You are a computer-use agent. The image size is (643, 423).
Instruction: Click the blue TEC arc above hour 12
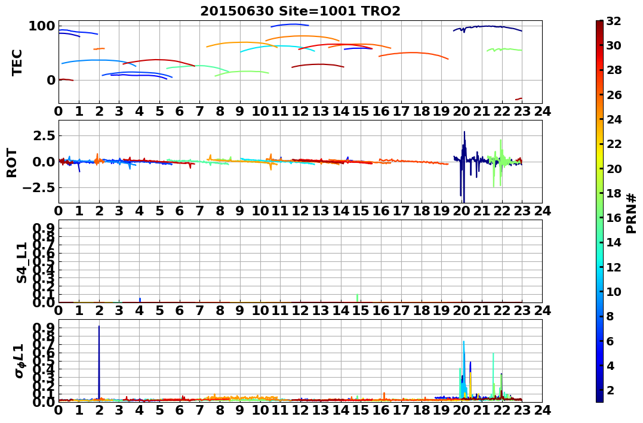[290, 24]
